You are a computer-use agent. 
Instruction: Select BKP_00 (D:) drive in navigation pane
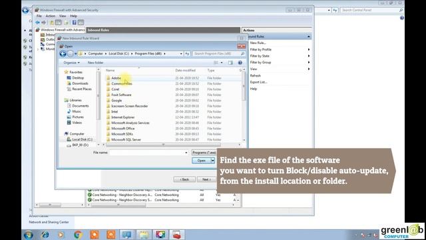pos(80,145)
